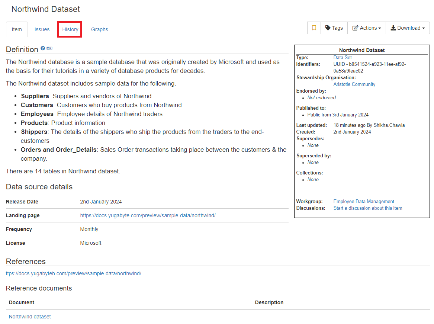Click the bookmark favourite icon
Screen dimensions: 434x324
point(314,28)
